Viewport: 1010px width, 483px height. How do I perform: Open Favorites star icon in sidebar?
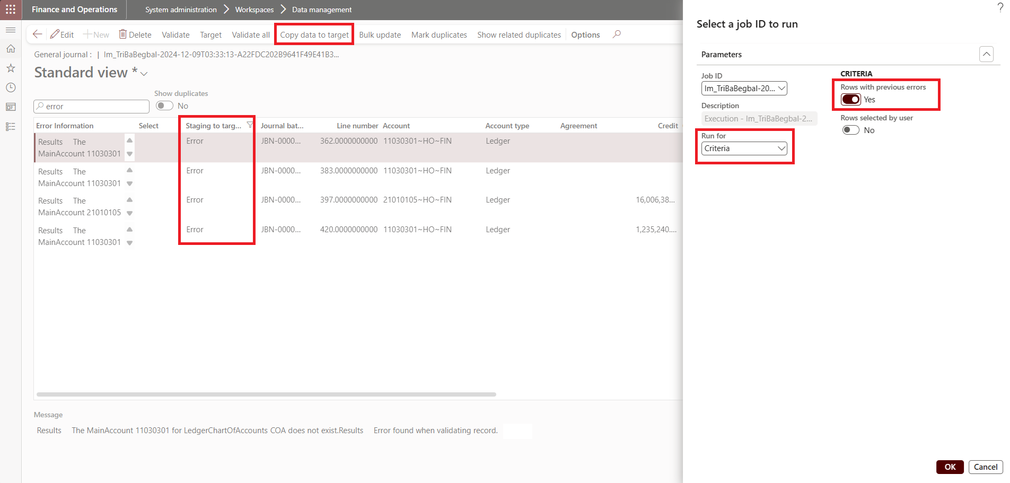[11, 68]
